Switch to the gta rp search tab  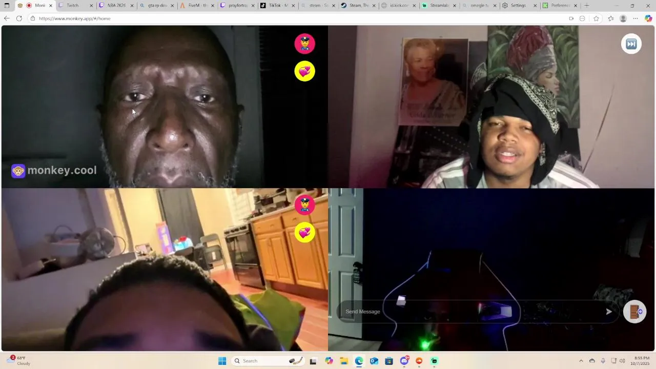click(x=157, y=6)
